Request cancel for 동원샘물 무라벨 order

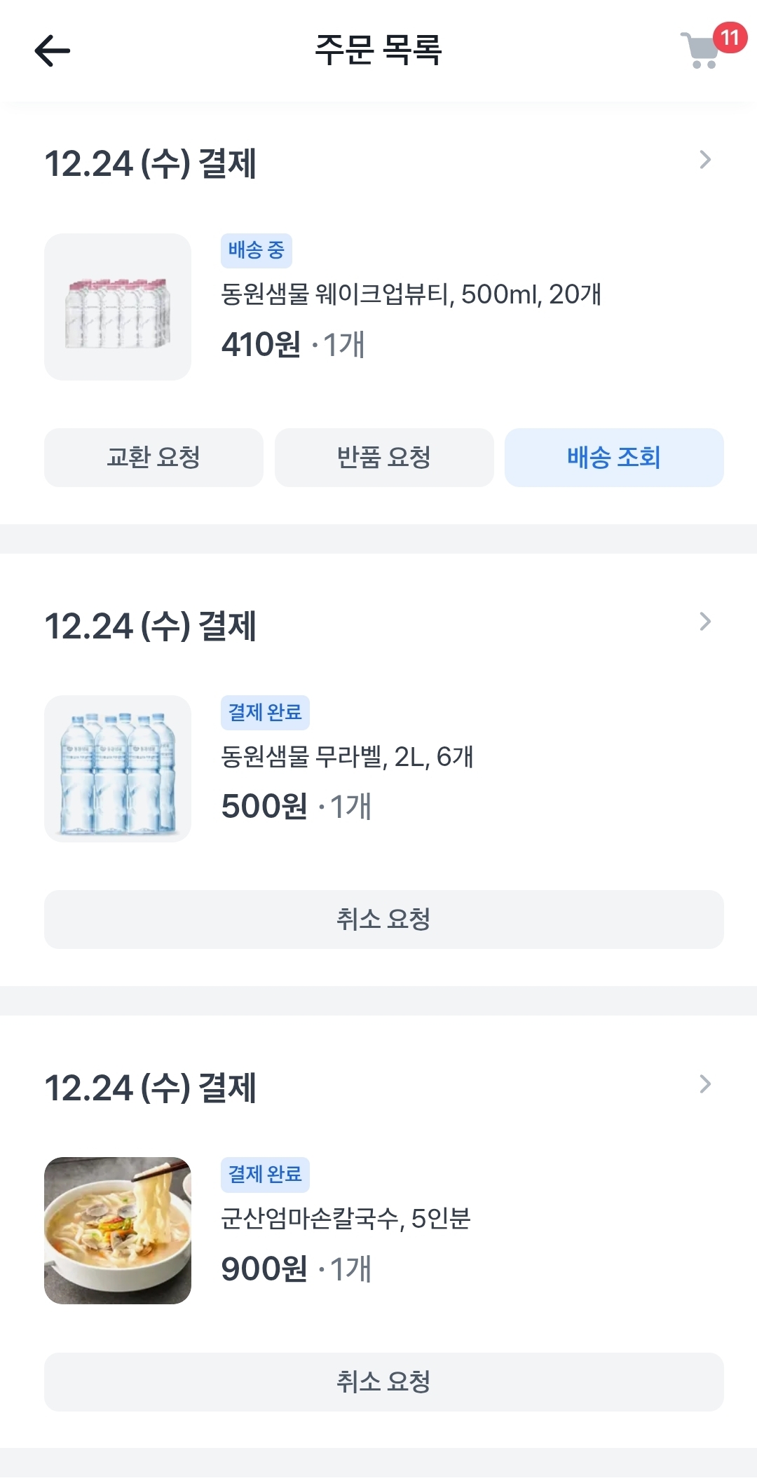383,920
